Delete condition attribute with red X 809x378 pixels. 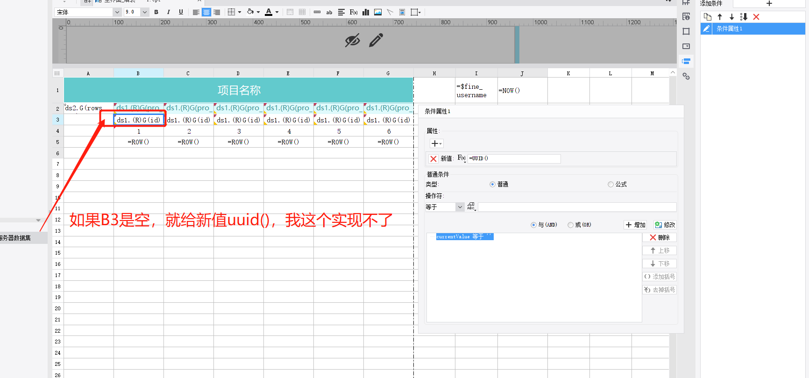[756, 17]
